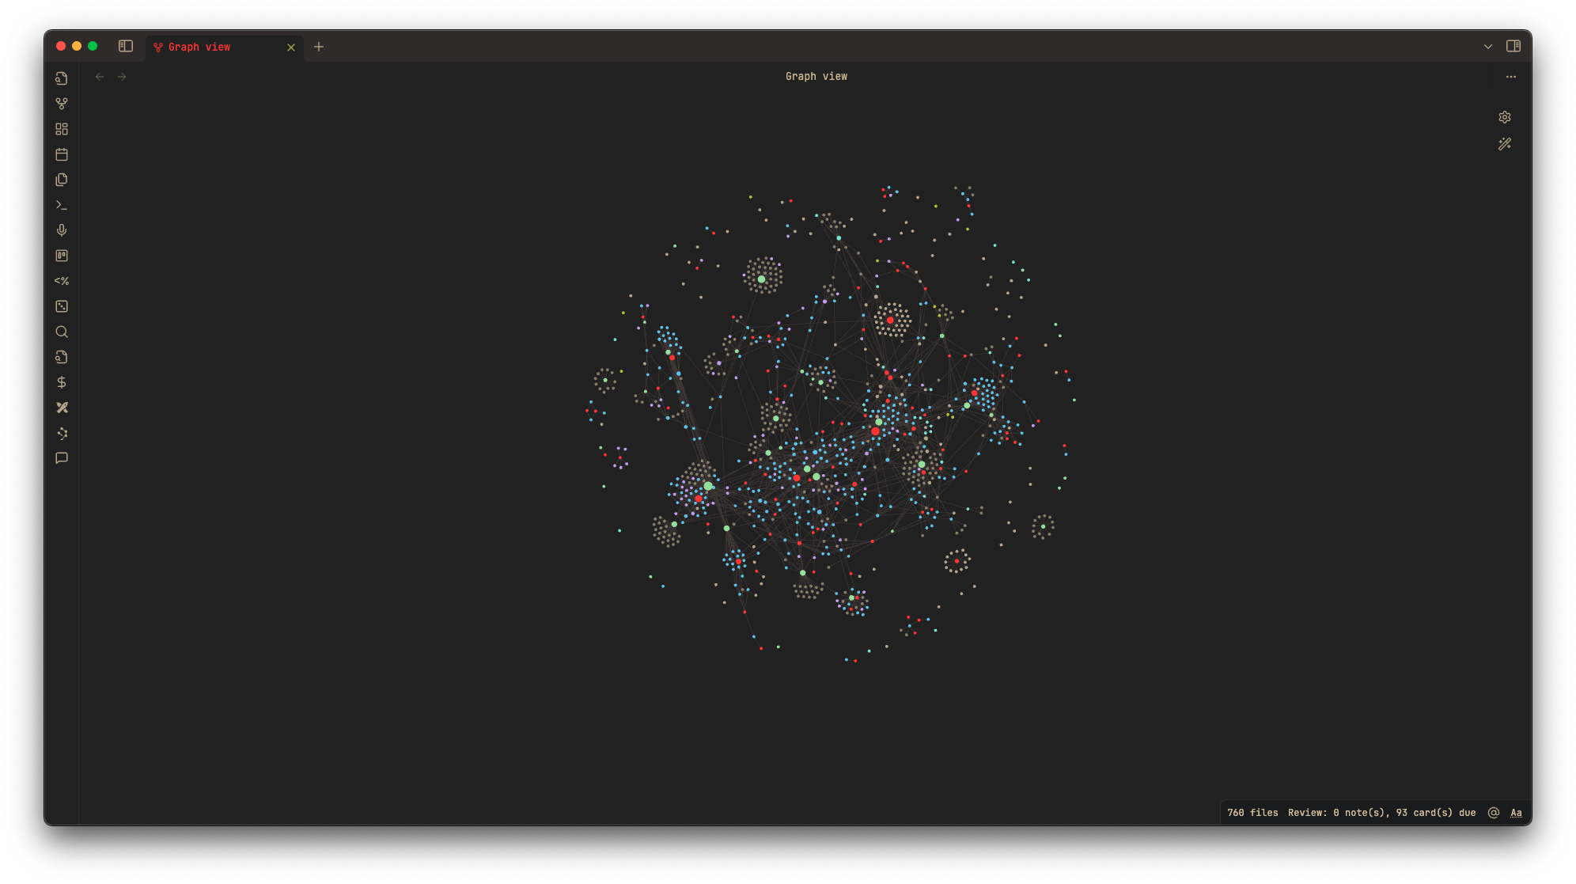Open the Kanban board icon in ribbon
This screenshot has height=884, width=1576.
(62, 256)
